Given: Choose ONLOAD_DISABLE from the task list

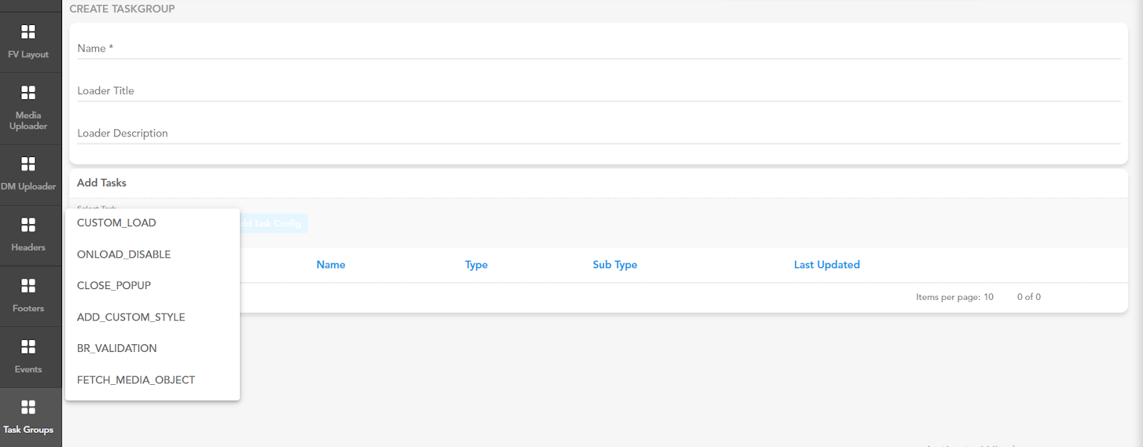Looking at the screenshot, I should [152, 254].
